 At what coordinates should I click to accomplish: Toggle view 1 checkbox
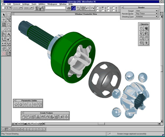coord(98,8)
